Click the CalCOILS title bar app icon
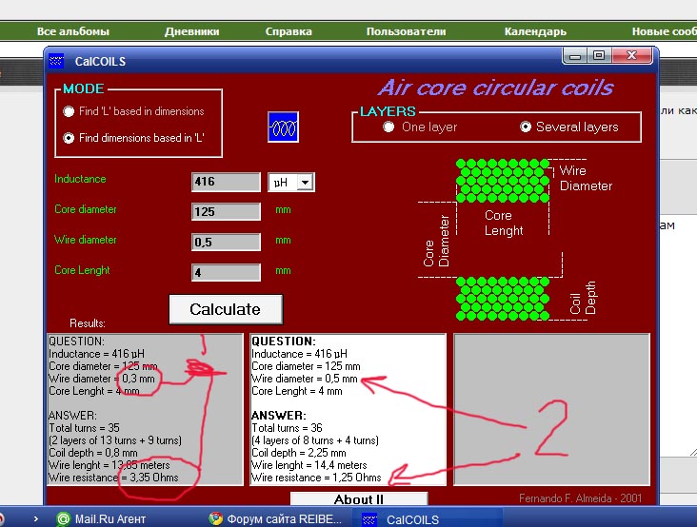Image resolution: width=697 pixels, height=527 pixels. (x=56, y=61)
